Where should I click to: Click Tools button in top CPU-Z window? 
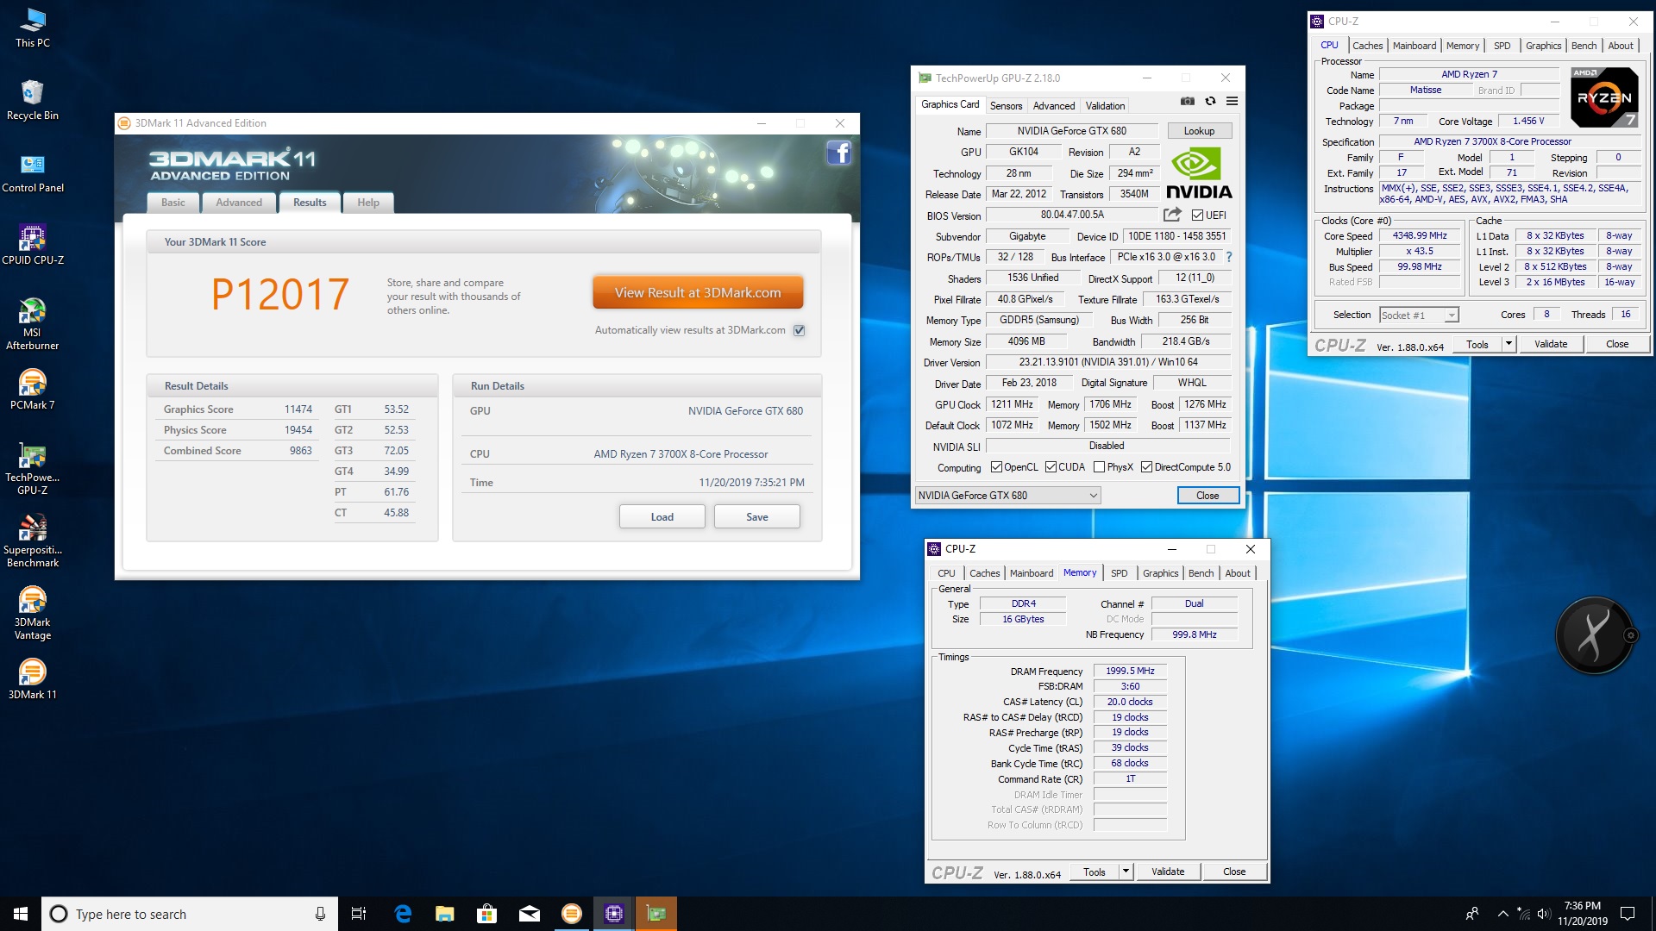tap(1477, 344)
